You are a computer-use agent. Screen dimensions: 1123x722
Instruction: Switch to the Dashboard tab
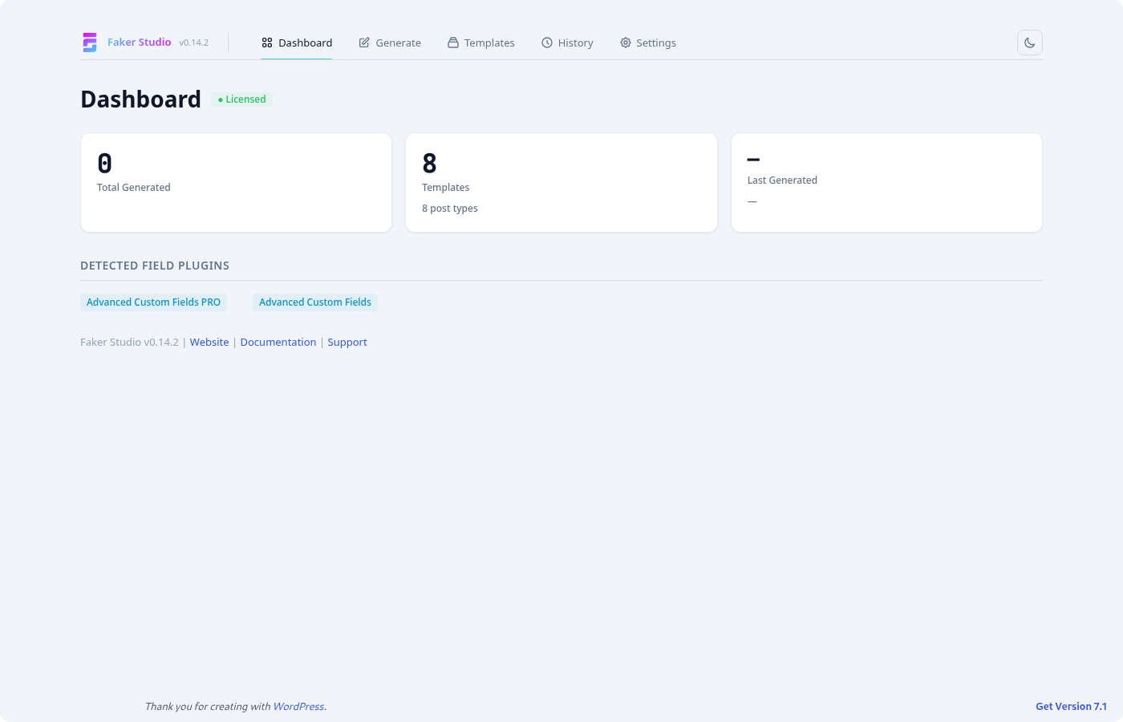297,43
